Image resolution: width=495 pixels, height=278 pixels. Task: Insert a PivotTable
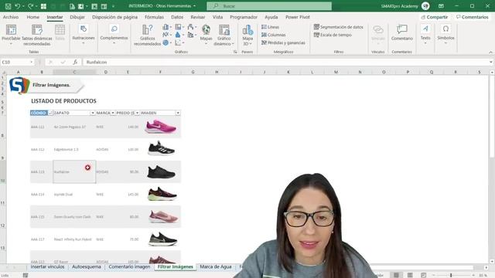pyautogui.click(x=11, y=35)
